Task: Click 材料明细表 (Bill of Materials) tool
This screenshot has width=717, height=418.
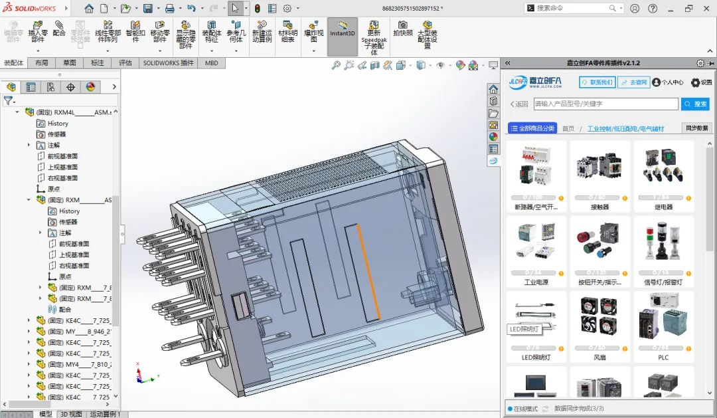Action: [287, 32]
